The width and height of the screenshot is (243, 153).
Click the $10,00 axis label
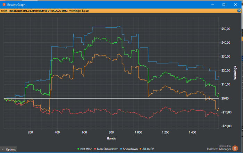(x=226, y=84)
